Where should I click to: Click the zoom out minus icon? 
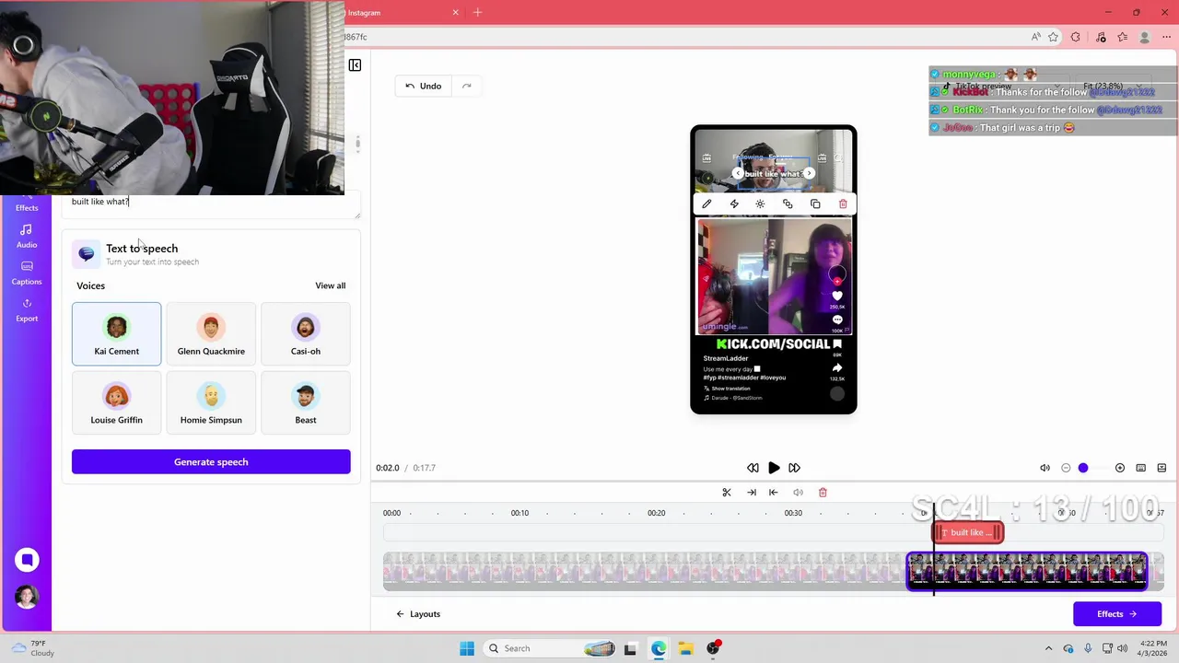point(1066,468)
